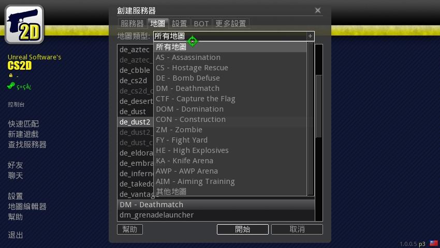Click the plus button beside map type
Image resolution: width=440 pixels, height=248 pixels.
coord(311,36)
